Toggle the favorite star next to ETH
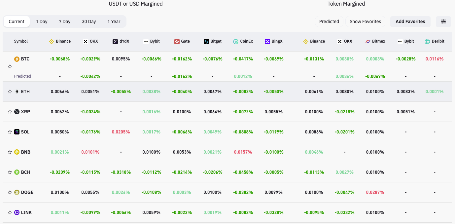 (x=10, y=92)
